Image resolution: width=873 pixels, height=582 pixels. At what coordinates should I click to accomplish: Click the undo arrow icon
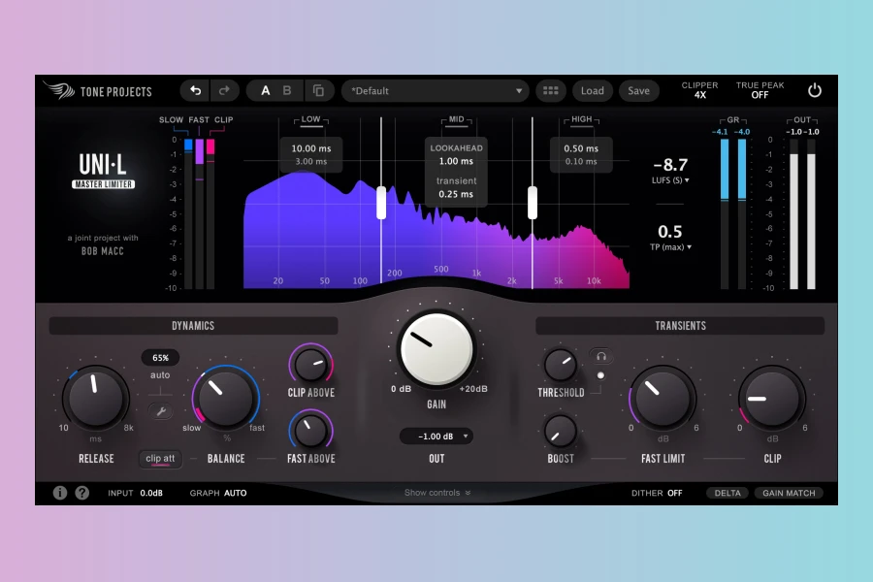click(195, 91)
